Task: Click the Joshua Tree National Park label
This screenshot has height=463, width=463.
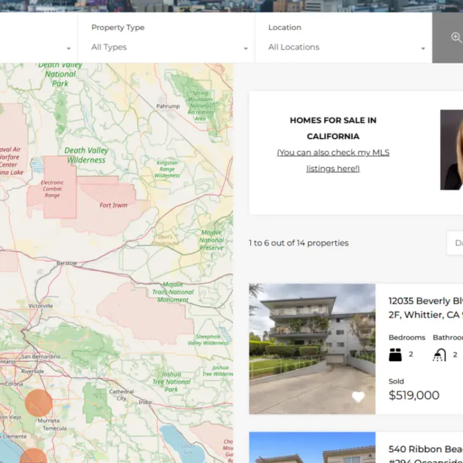Action: click(x=171, y=382)
